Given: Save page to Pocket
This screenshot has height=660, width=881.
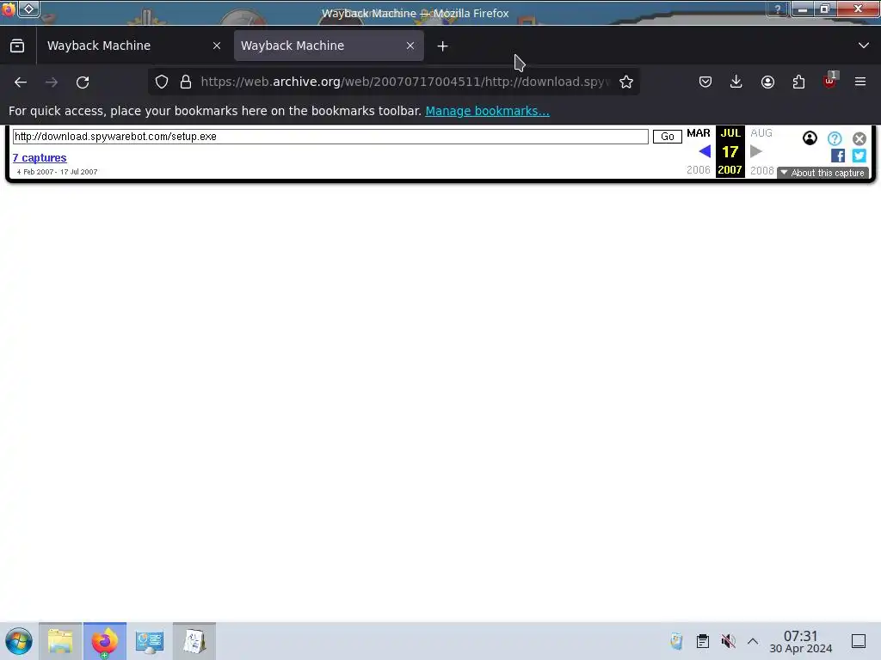Looking at the screenshot, I should click(705, 82).
